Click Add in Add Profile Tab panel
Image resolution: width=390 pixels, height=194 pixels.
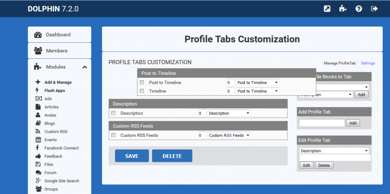352,123
